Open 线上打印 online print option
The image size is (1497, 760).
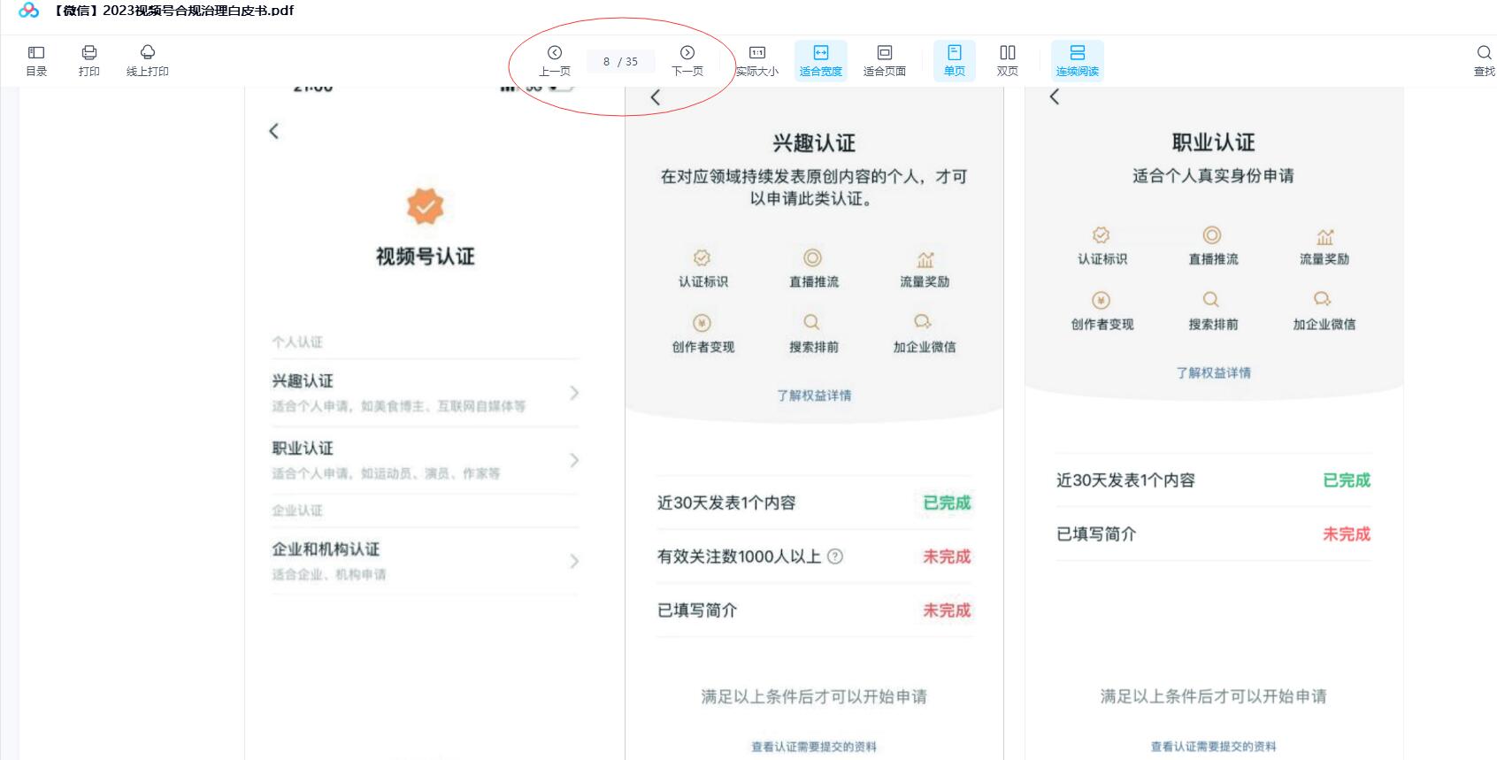[x=147, y=60]
